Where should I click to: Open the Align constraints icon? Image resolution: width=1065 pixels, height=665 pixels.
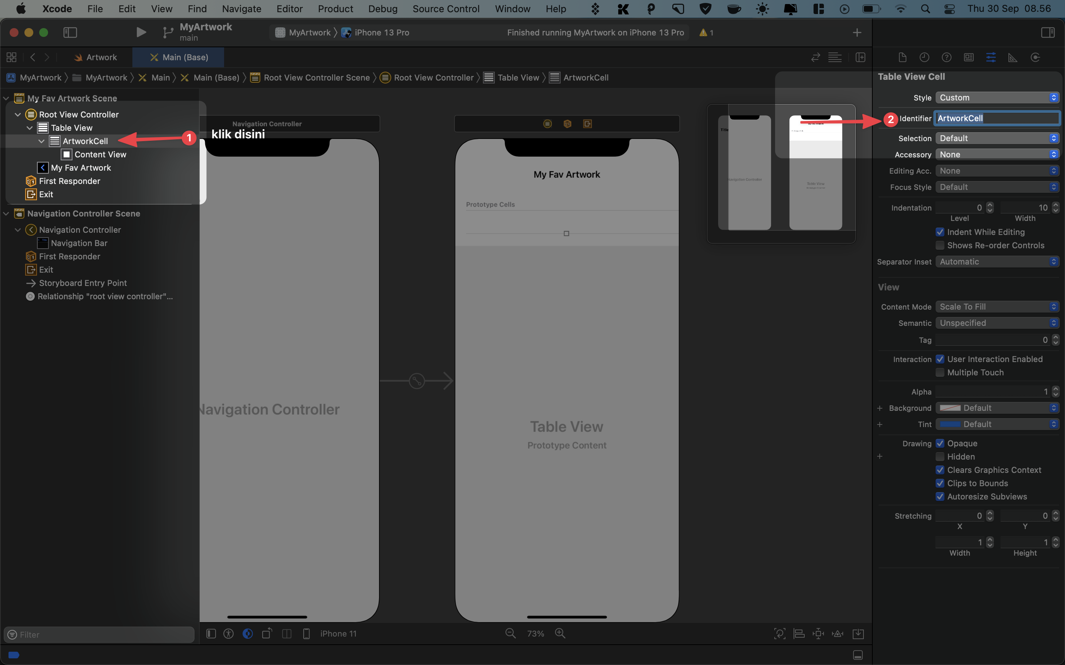[x=799, y=633]
